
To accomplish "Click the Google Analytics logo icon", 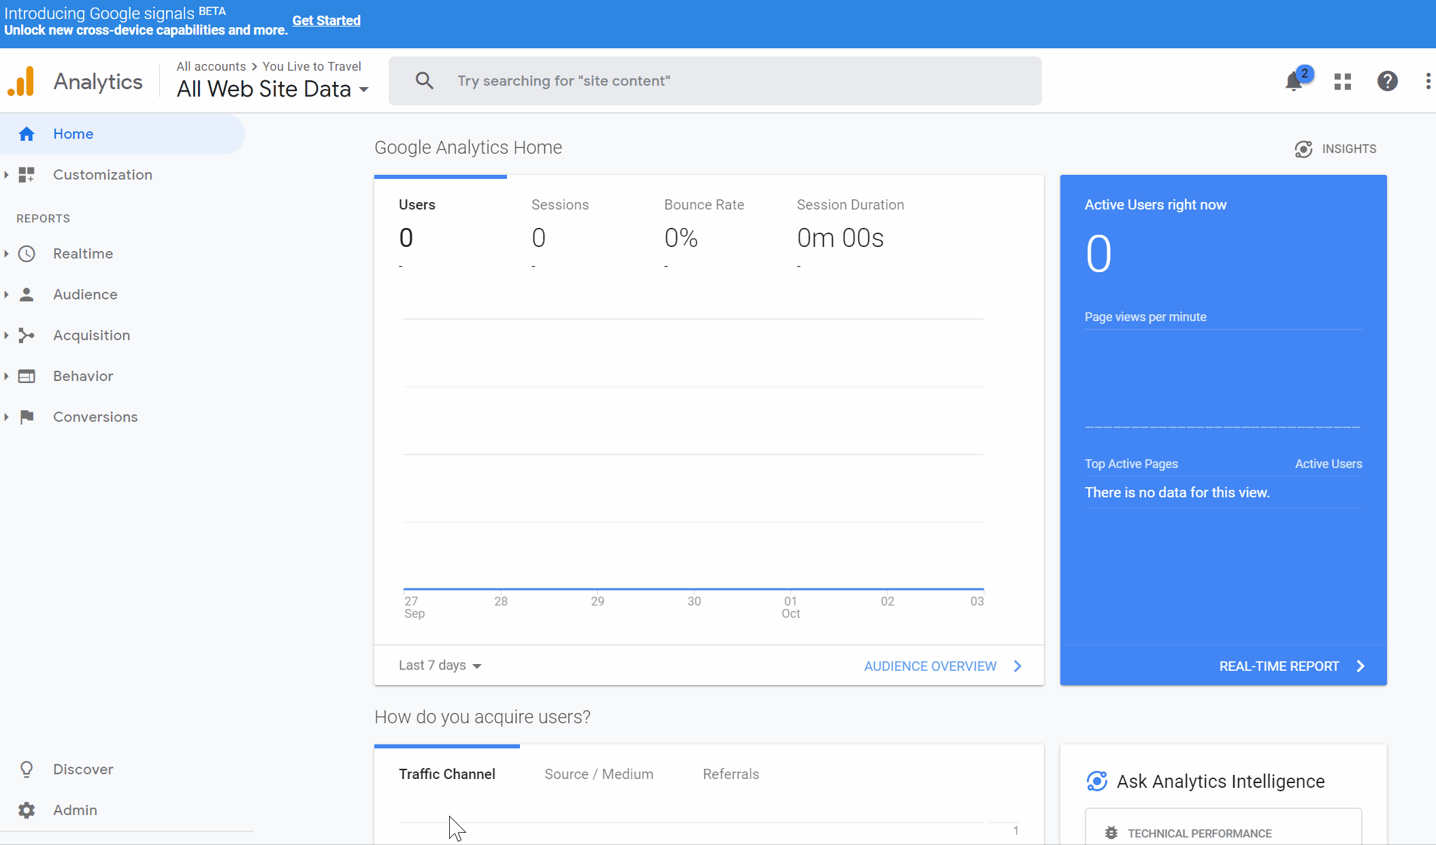I will [21, 82].
